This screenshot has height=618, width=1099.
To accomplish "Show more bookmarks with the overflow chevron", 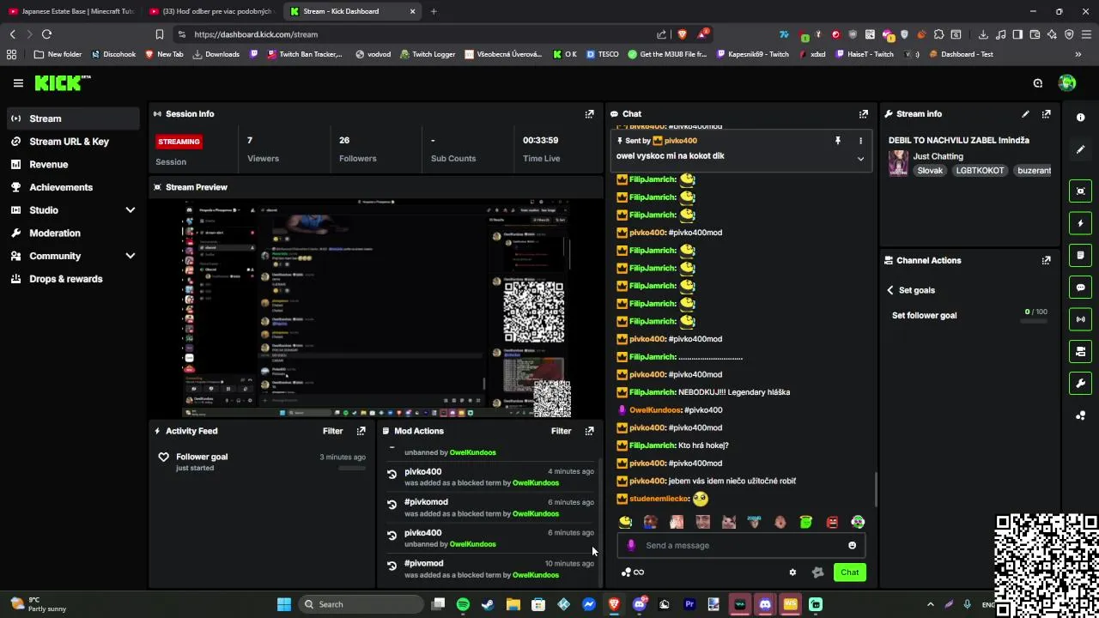I will pos(1078,54).
